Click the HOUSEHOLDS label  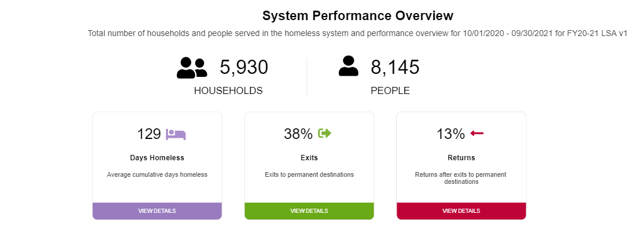[x=228, y=90]
